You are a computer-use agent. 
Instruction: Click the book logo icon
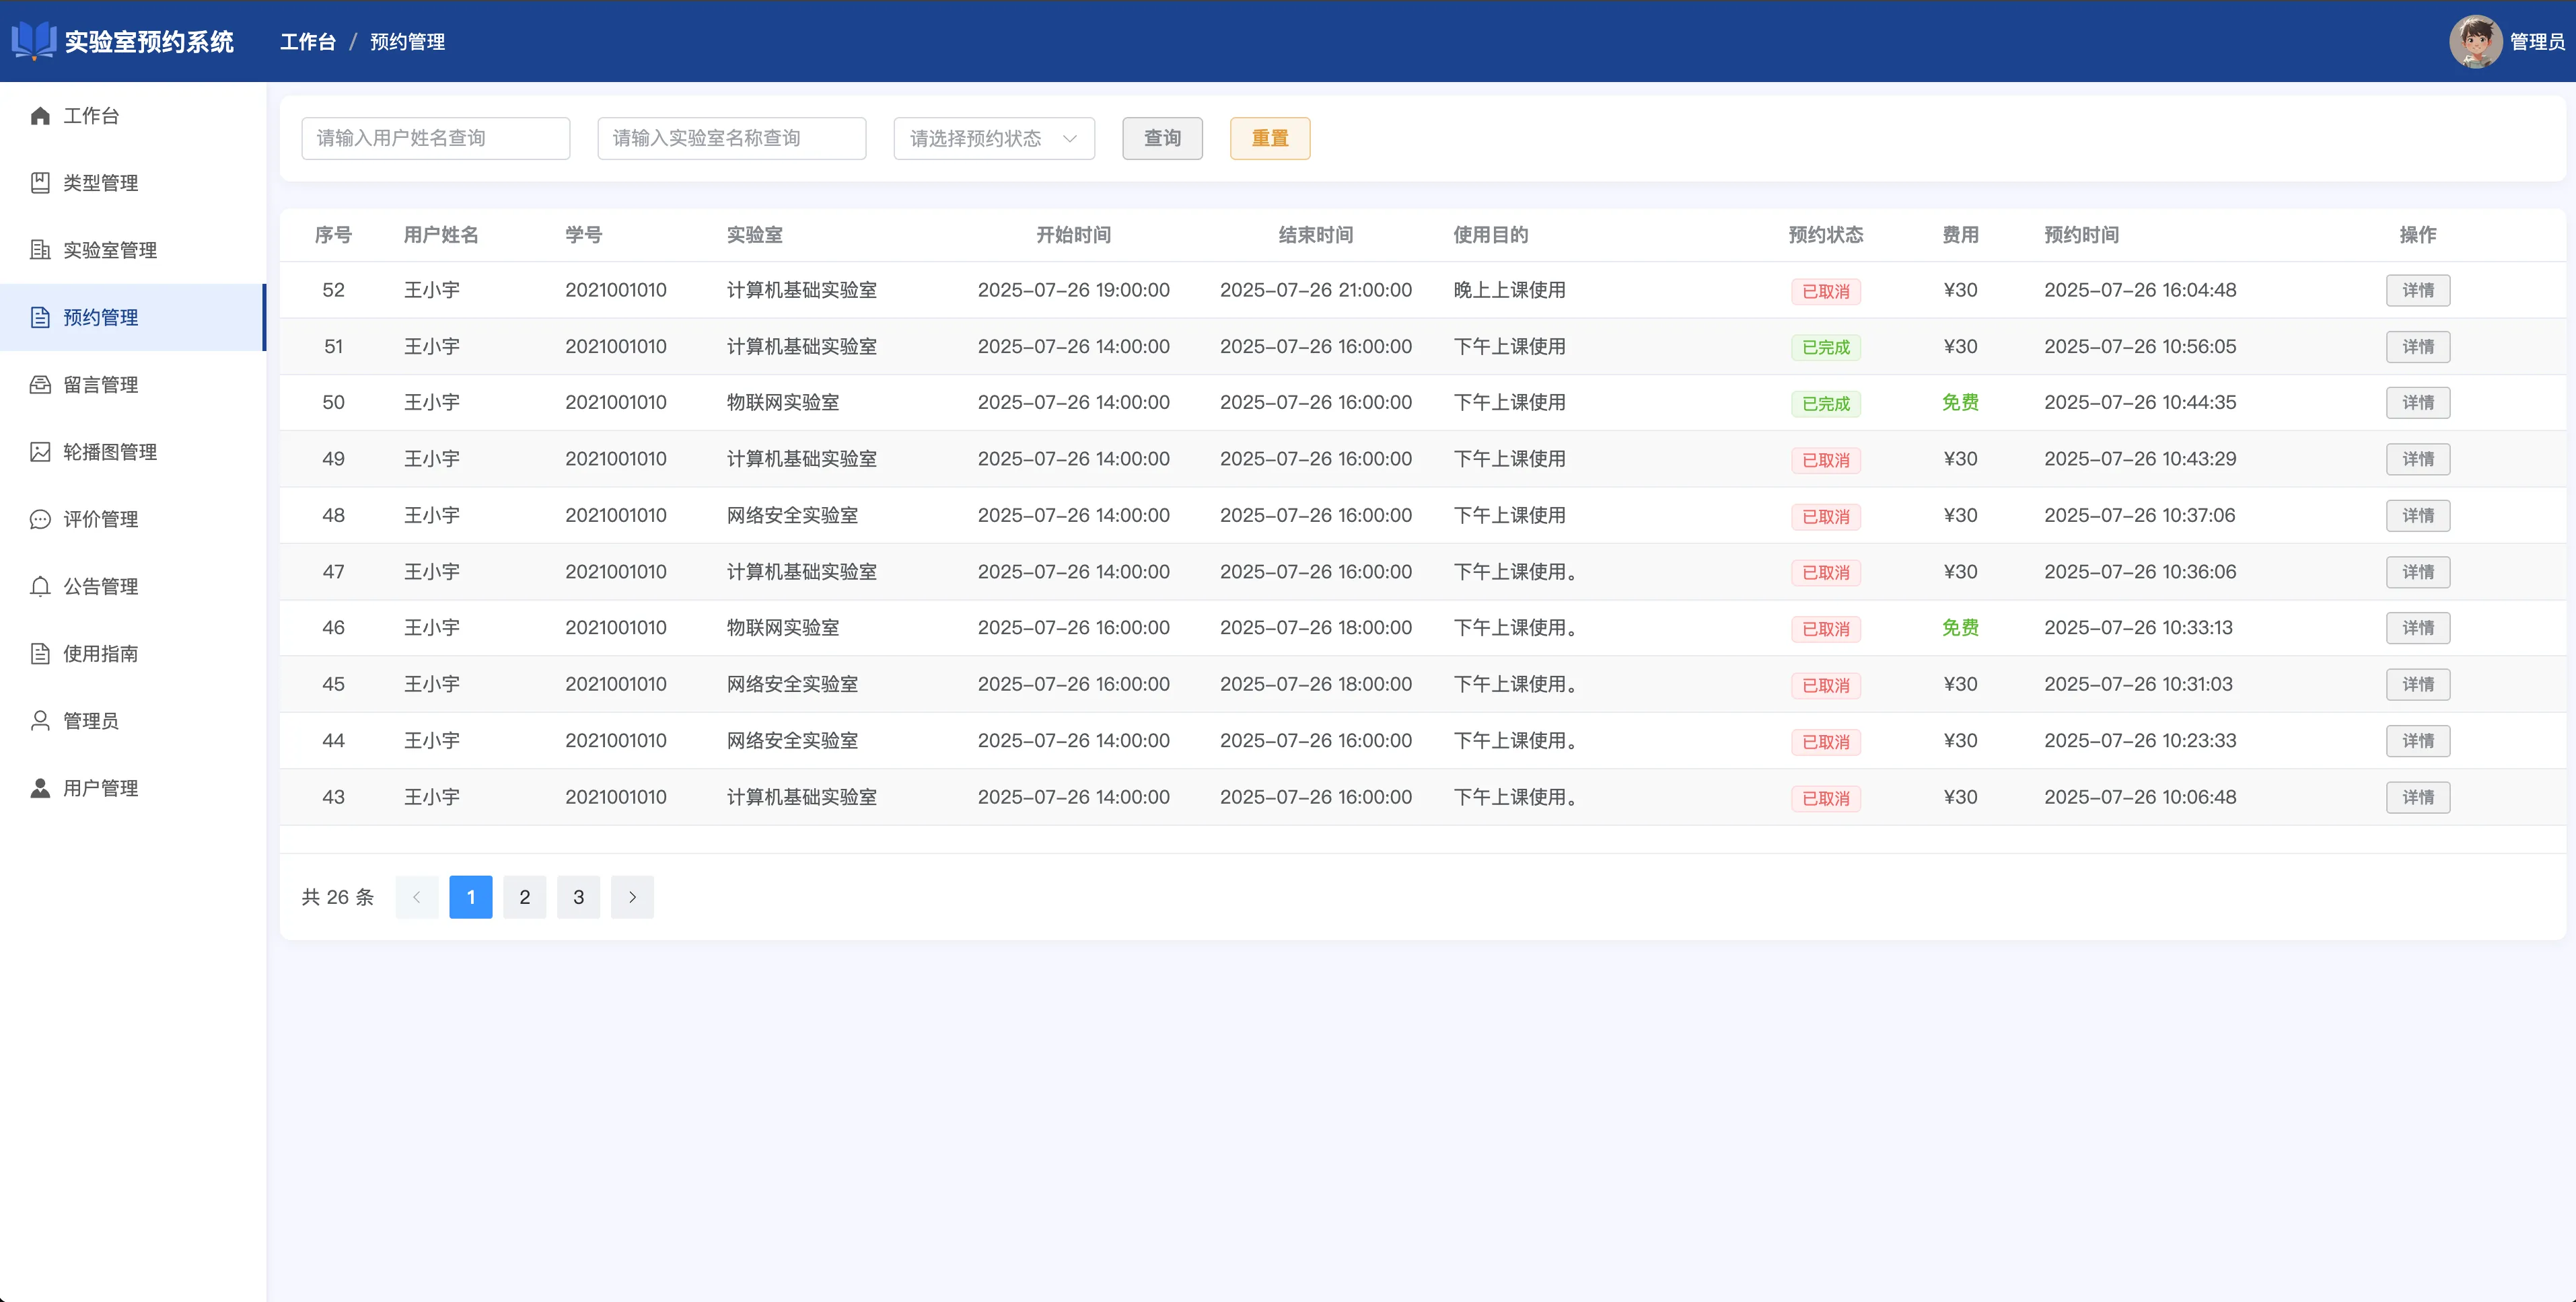pyautogui.click(x=34, y=41)
